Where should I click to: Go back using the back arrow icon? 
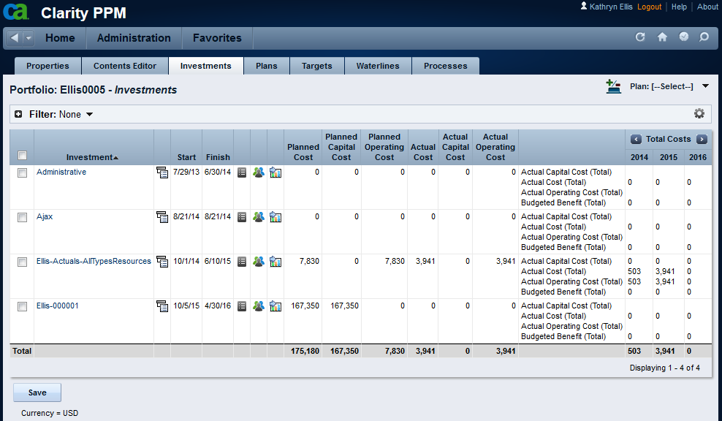pyautogui.click(x=15, y=38)
